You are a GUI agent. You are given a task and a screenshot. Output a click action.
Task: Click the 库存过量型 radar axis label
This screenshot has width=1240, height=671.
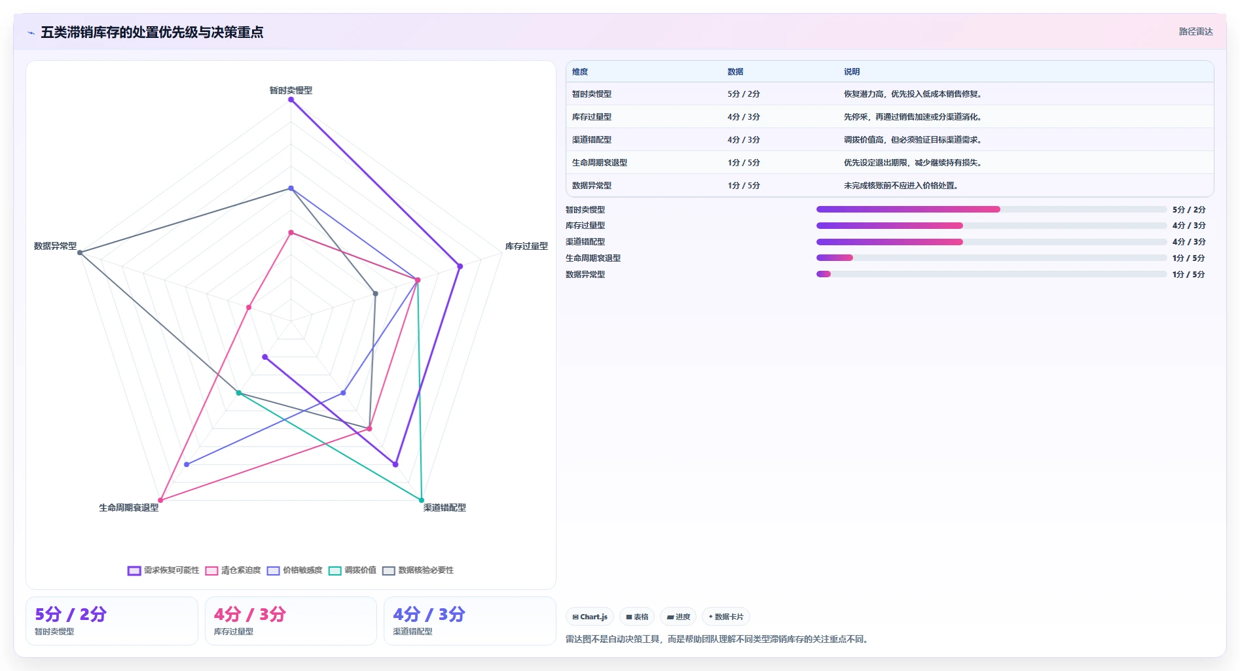(526, 246)
